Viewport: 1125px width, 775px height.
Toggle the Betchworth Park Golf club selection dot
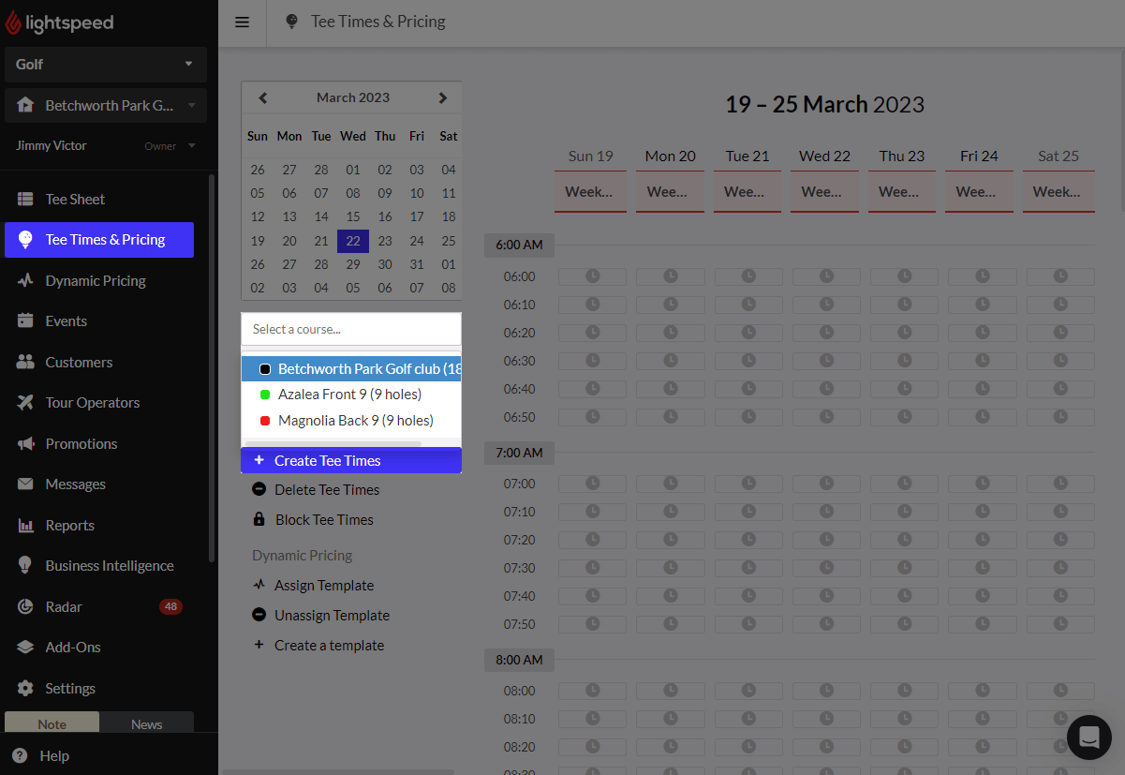[265, 368]
